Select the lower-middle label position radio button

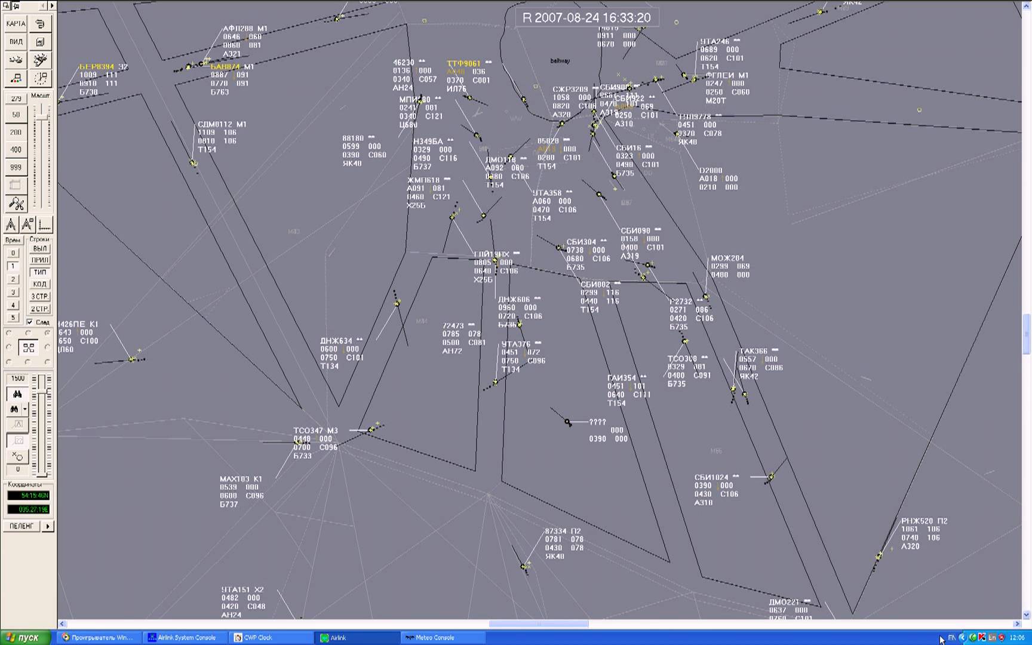click(x=28, y=362)
